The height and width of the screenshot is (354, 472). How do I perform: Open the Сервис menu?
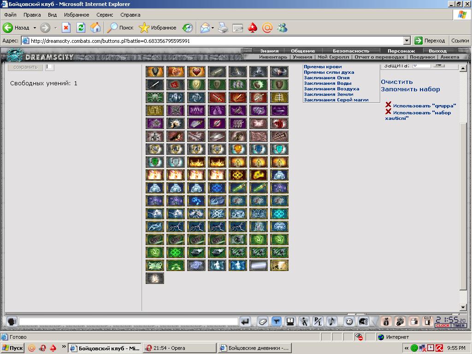pyautogui.click(x=105, y=15)
